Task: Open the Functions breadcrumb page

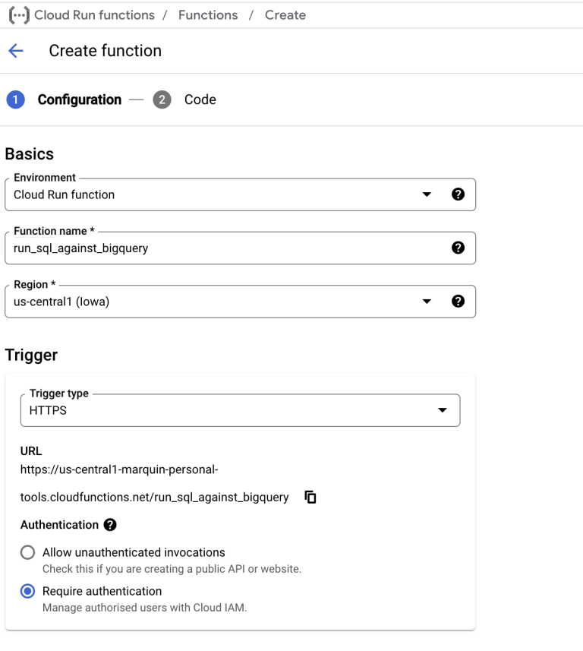Action: [x=207, y=14]
